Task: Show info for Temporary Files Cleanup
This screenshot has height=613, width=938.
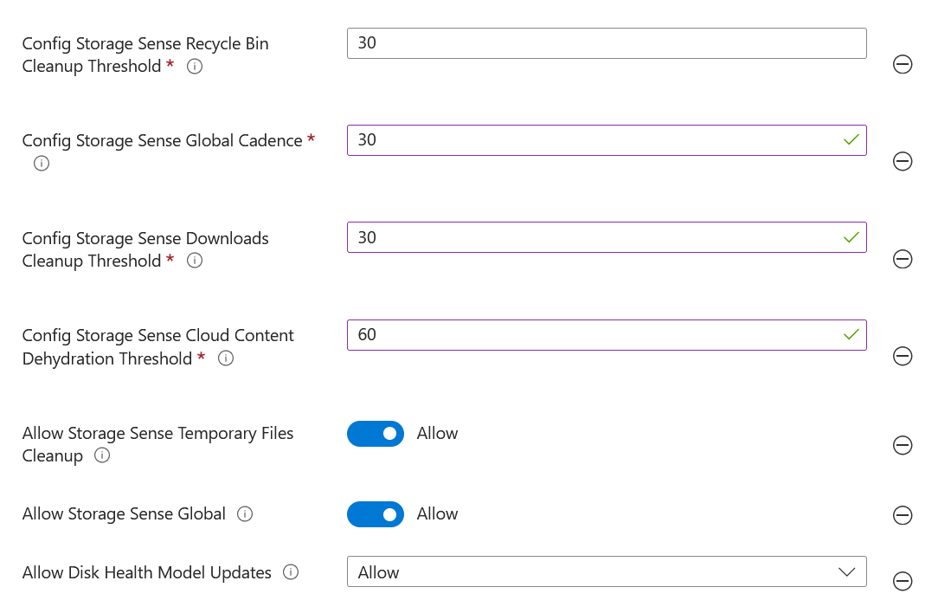Action: click(102, 456)
